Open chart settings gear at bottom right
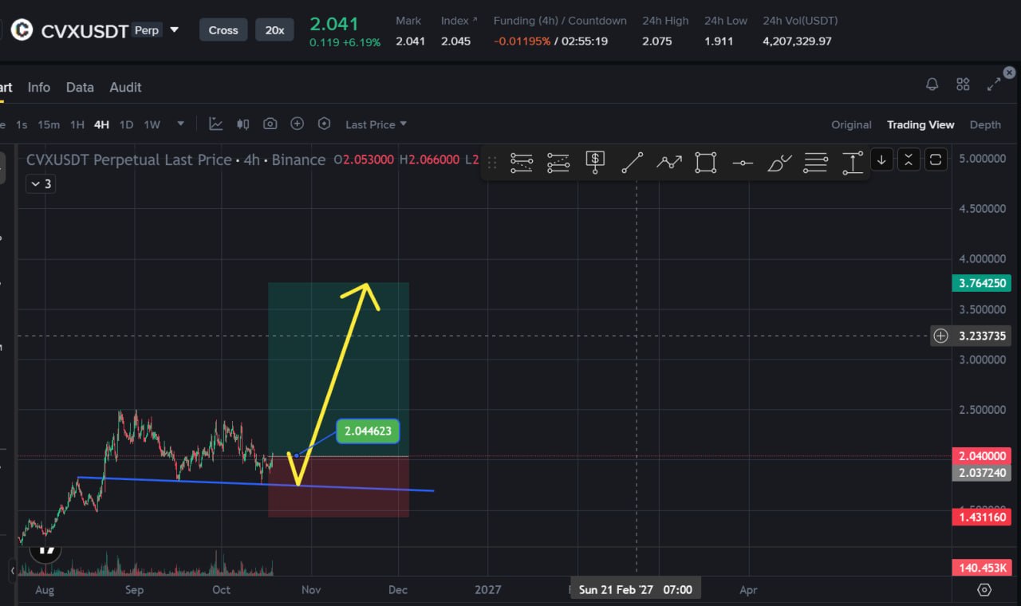 click(984, 590)
